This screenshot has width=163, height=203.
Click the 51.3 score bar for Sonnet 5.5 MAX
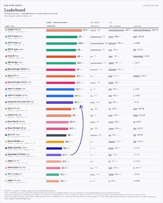64,30
